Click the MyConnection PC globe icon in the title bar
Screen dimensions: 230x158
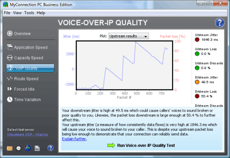coord(6,5)
